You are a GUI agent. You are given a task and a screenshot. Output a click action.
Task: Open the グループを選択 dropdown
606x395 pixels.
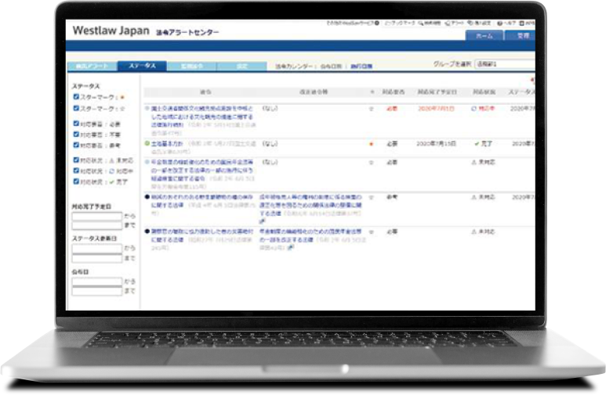(x=505, y=64)
